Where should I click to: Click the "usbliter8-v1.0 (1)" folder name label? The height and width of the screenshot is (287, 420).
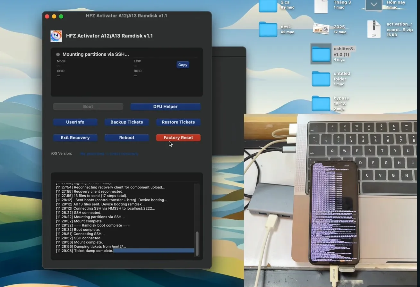344,52
